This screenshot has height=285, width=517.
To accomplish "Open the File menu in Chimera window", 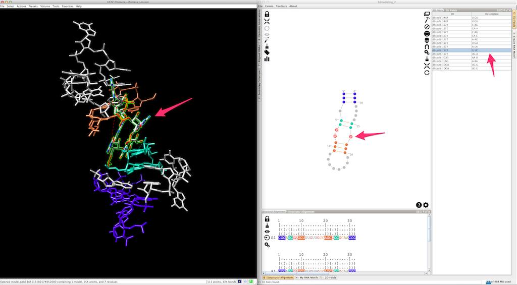I will [3, 6].
